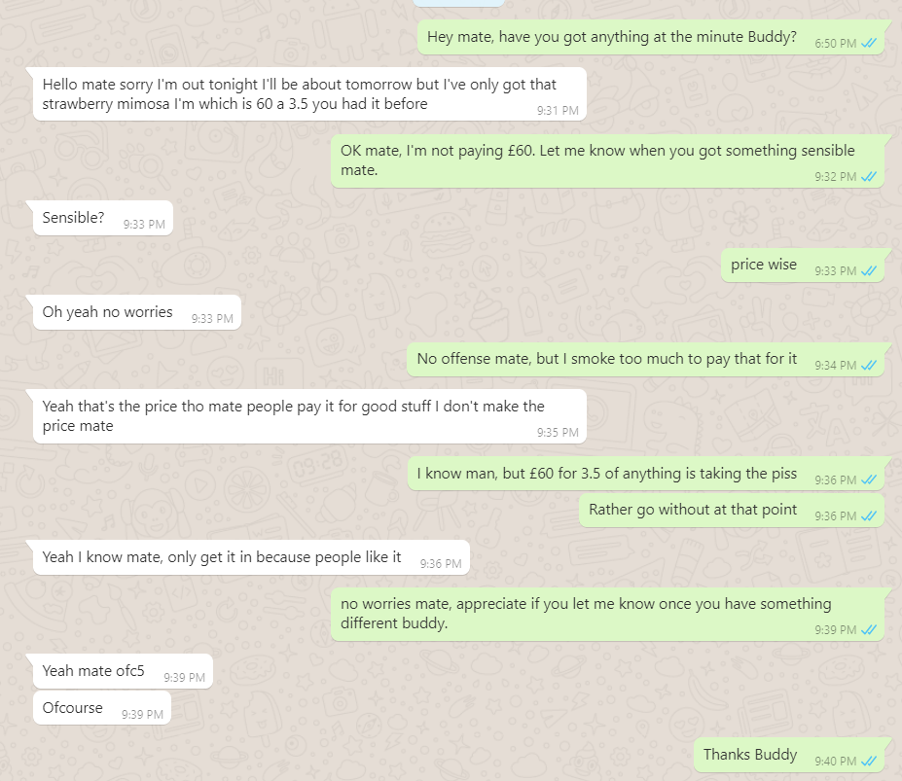Click the 9:31 PM timestamp

tap(558, 111)
